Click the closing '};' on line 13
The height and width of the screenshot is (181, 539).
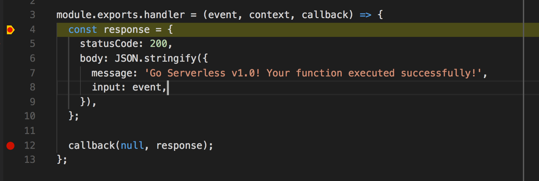point(62,160)
